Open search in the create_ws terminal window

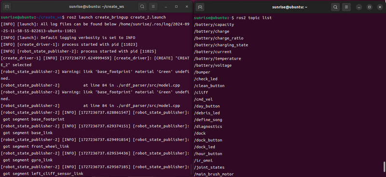(142, 7)
